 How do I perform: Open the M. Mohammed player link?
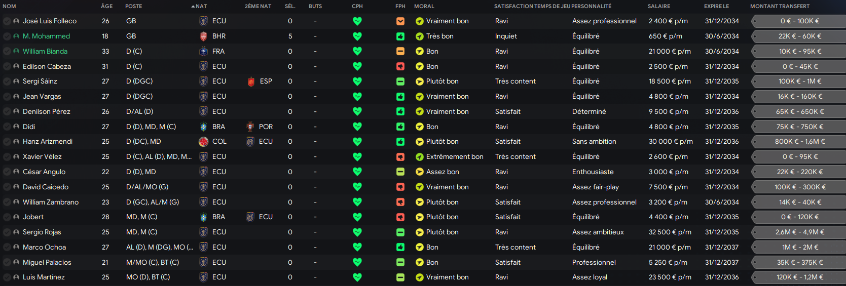pyautogui.click(x=46, y=36)
